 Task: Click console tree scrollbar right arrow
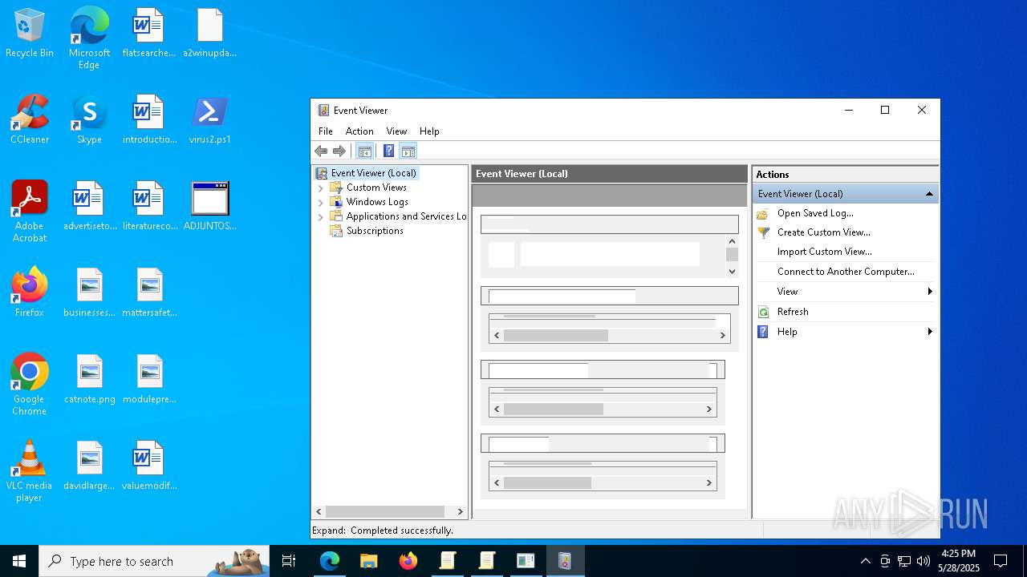pyautogui.click(x=460, y=511)
